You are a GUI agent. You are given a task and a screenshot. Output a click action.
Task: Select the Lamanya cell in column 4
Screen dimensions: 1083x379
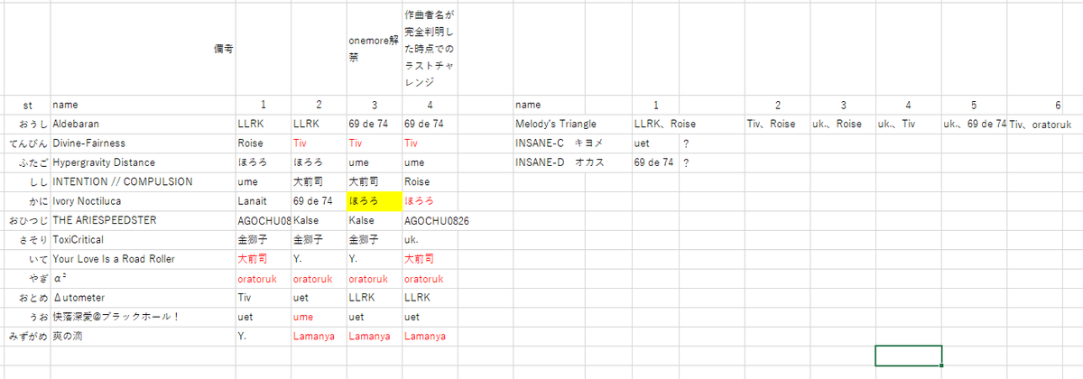click(430, 337)
